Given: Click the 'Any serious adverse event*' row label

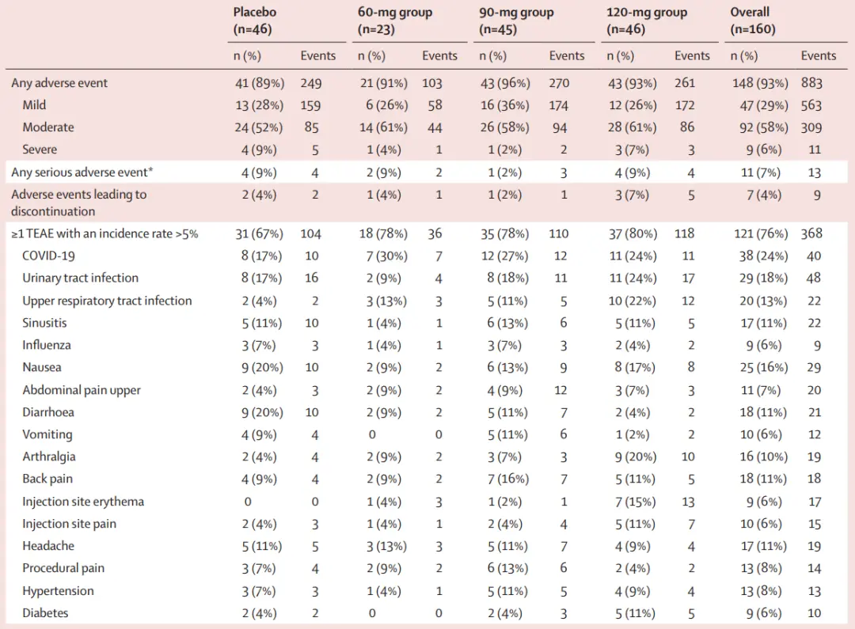Looking at the screenshot, I should tap(79, 172).
